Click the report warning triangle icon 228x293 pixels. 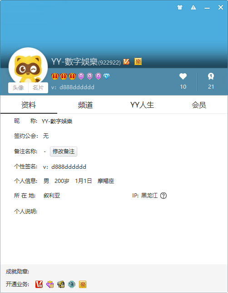(x=193, y=7)
